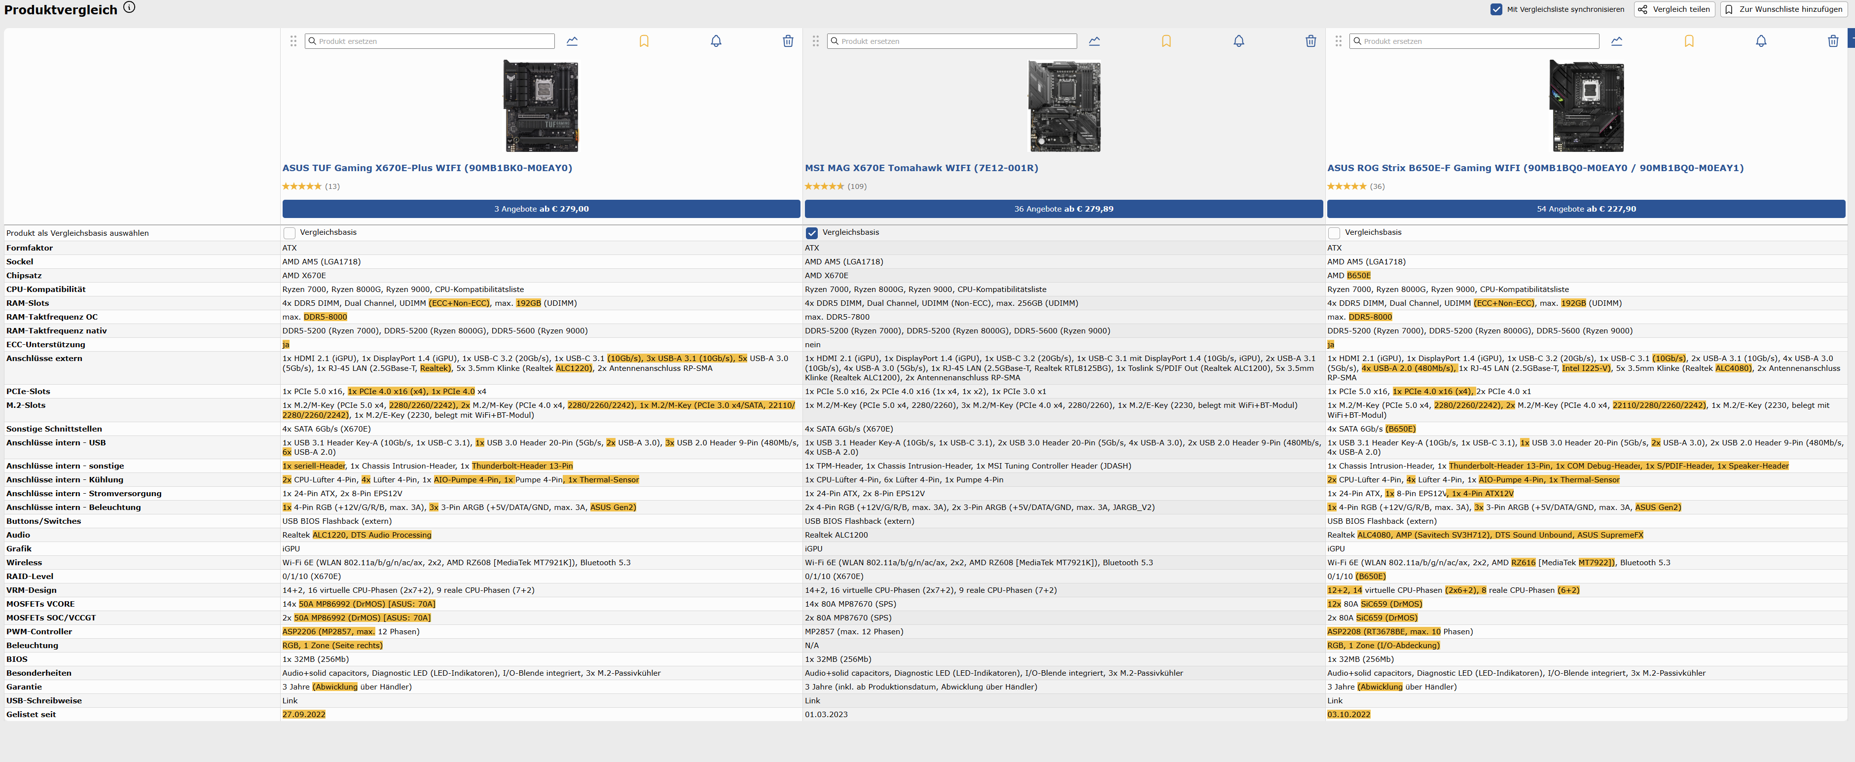
Task: Uncheck MSI MAG Tomahawk Vergleichsbasis checkbox
Action: tap(811, 233)
